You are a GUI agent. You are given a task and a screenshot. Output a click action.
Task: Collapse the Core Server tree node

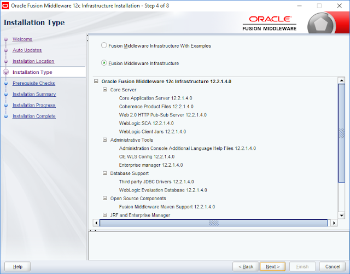click(x=104, y=90)
